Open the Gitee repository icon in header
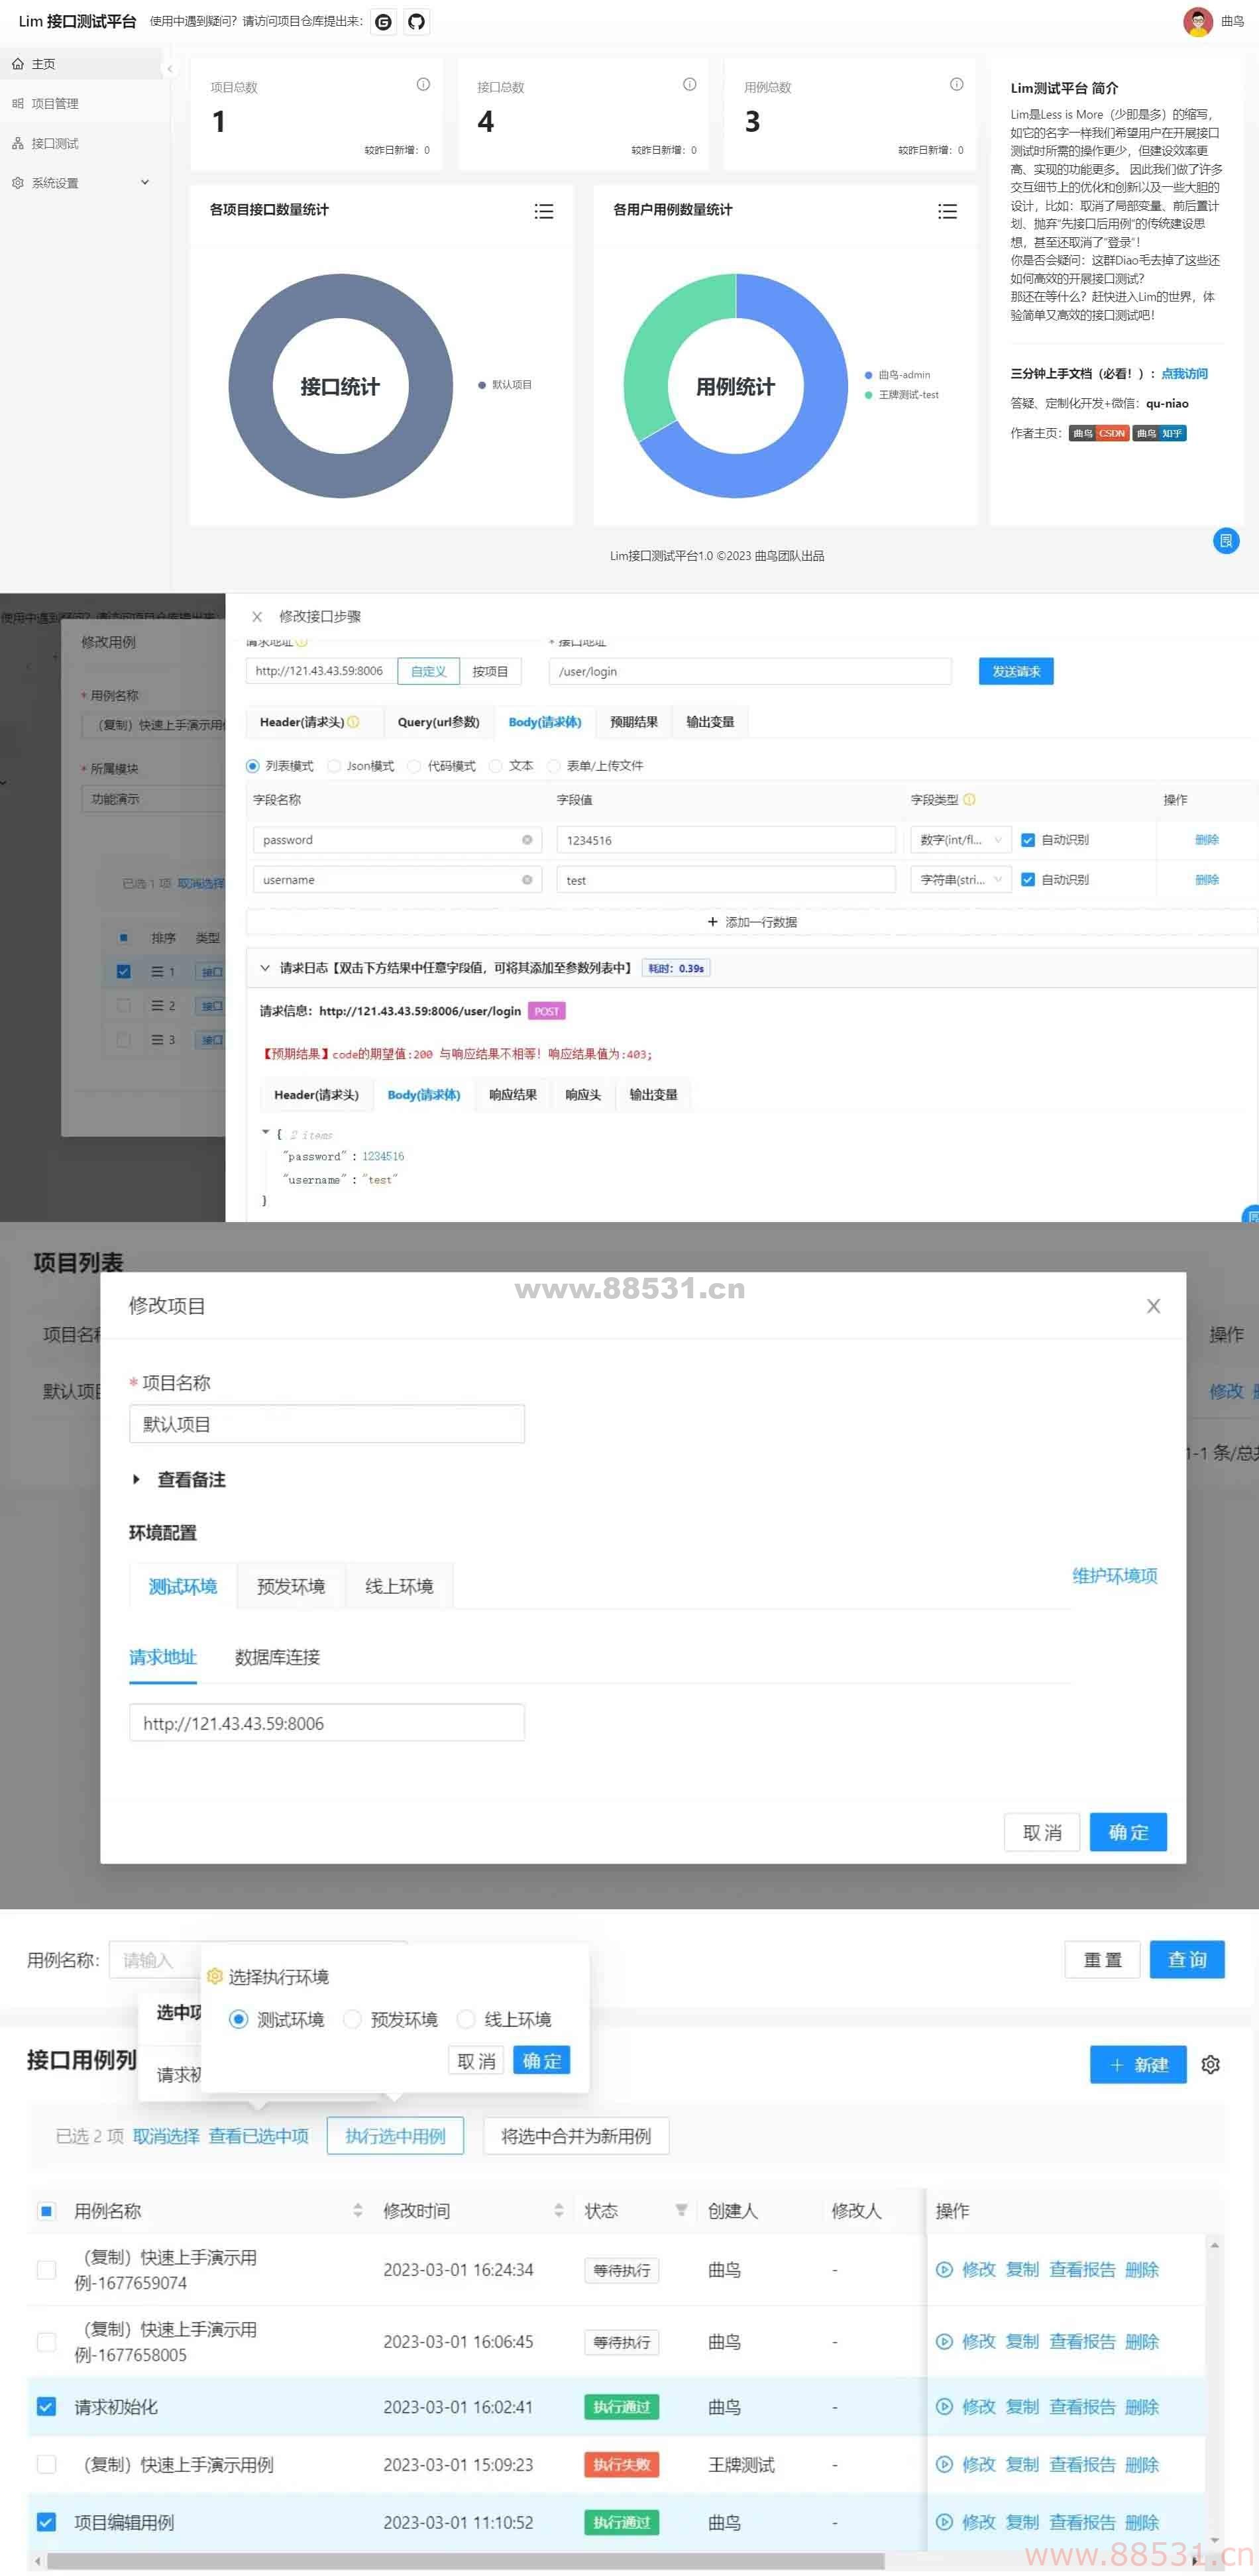Image resolution: width=1259 pixels, height=2576 pixels. (383, 22)
